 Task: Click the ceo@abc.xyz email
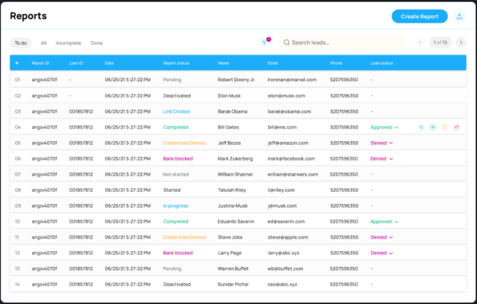[x=282, y=285]
